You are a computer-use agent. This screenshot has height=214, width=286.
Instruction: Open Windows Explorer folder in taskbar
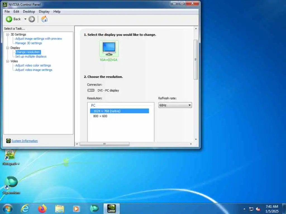pos(59,208)
